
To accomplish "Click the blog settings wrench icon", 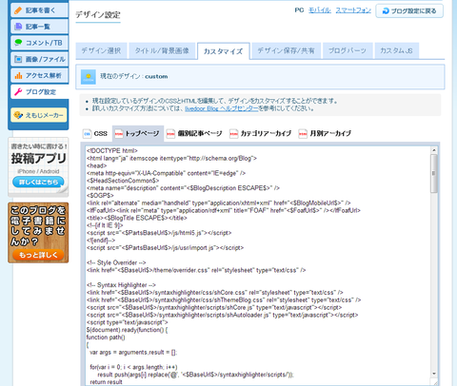I will point(18,92).
